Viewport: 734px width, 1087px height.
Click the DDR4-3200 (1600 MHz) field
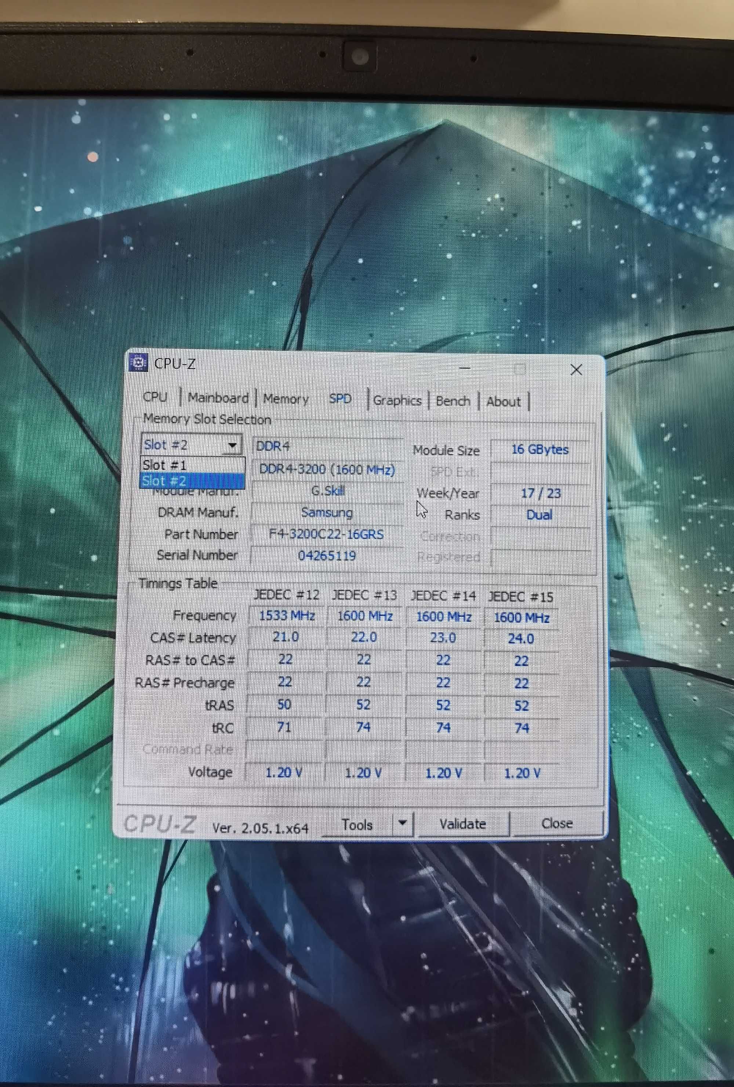click(327, 469)
